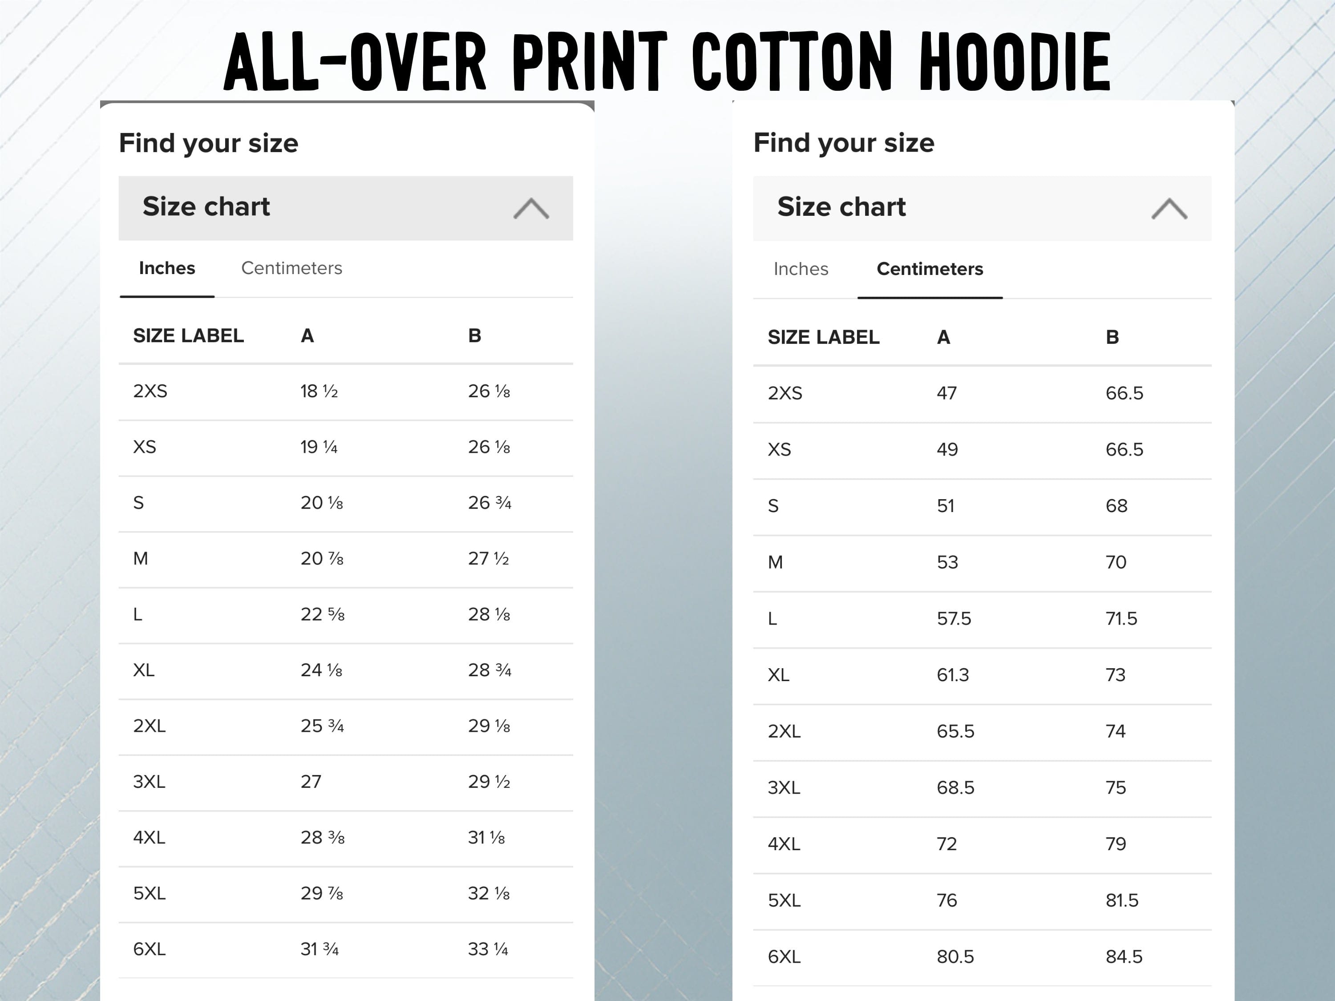Switch right table to Inches
This screenshot has width=1335, height=1001.
coord(800,269)
